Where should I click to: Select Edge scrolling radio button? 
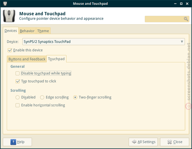[x=42, y=97]
